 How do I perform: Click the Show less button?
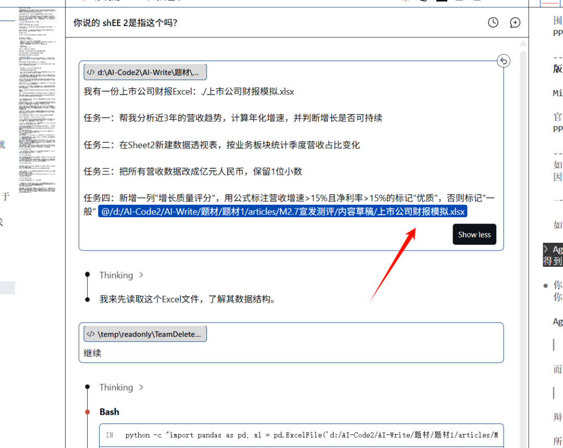(x=474, y=234)
